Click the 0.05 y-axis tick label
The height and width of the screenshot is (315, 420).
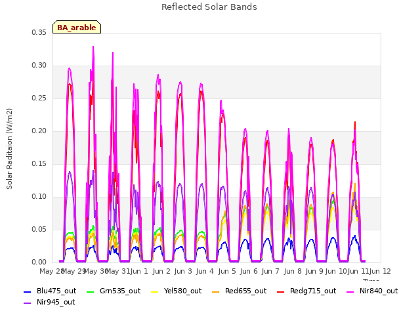[x=39, y=229]
